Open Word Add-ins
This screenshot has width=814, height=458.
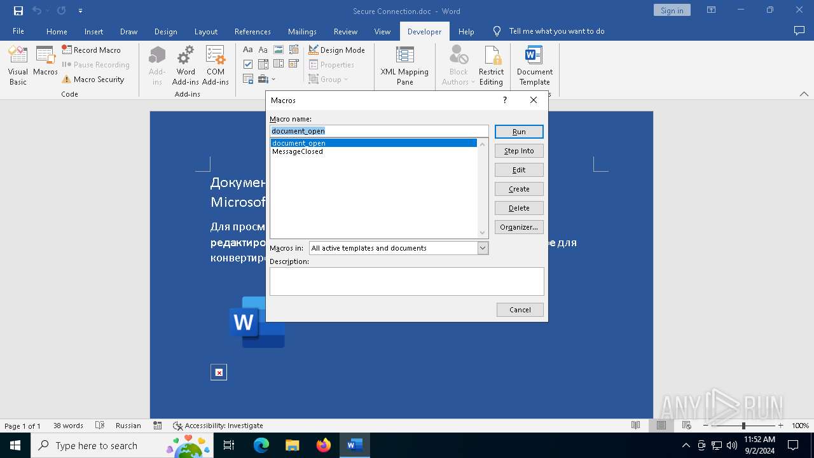(186, 66)
